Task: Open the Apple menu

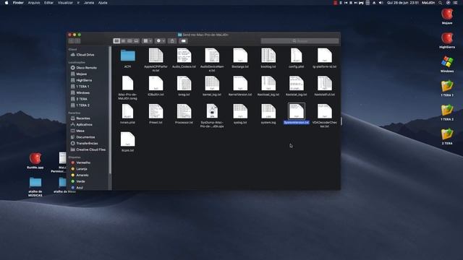Action: (7, 3)
